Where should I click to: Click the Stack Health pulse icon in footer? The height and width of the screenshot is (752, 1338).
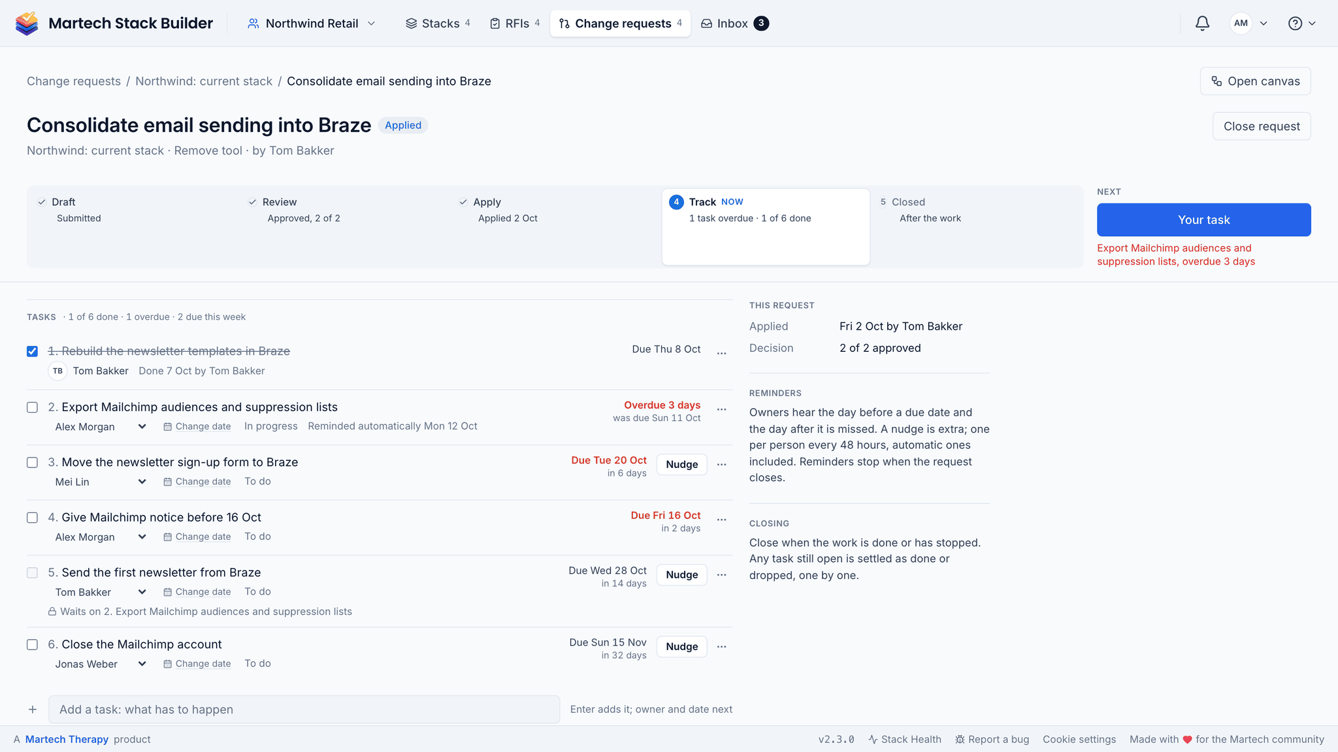pyautogui.click(x=873, y=740)
